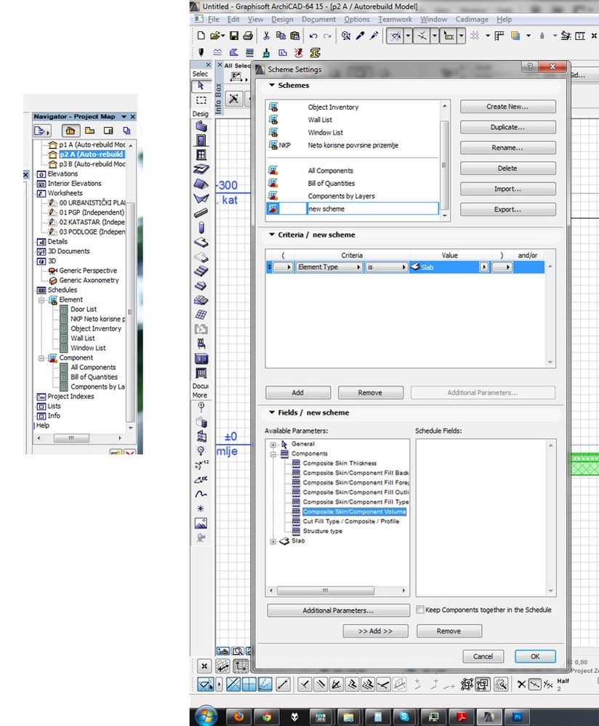Select the Figure picture tool in toolbox
The width and height of the screenshot is (599, 726).
point(201,523)
